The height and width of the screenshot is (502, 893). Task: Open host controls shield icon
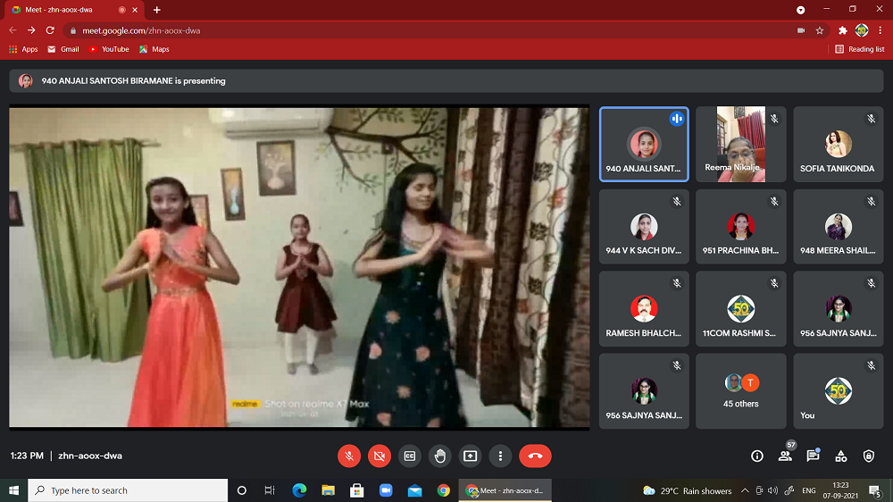(x=869, y=456)
